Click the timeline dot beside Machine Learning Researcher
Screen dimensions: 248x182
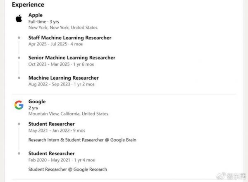(19, 78)
